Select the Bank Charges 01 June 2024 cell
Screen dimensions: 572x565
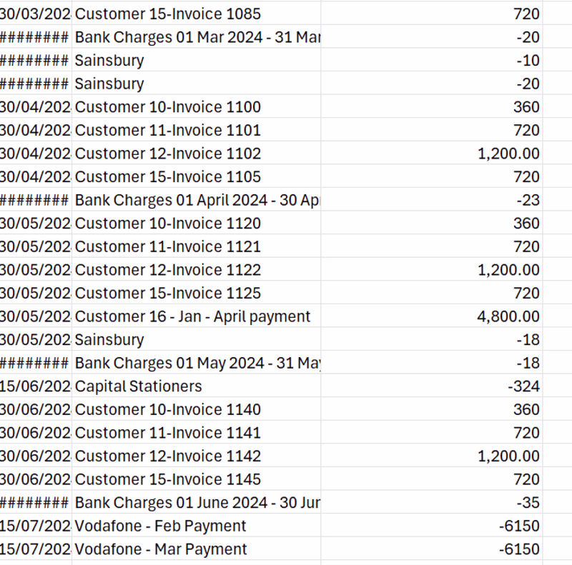(x=197, y=502)
